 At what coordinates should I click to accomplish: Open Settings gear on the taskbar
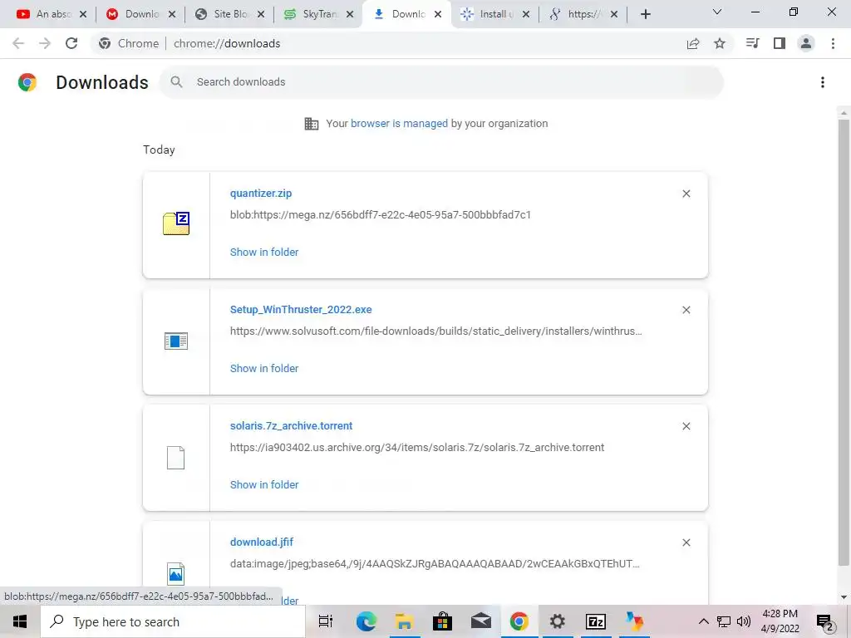(558, 621)
